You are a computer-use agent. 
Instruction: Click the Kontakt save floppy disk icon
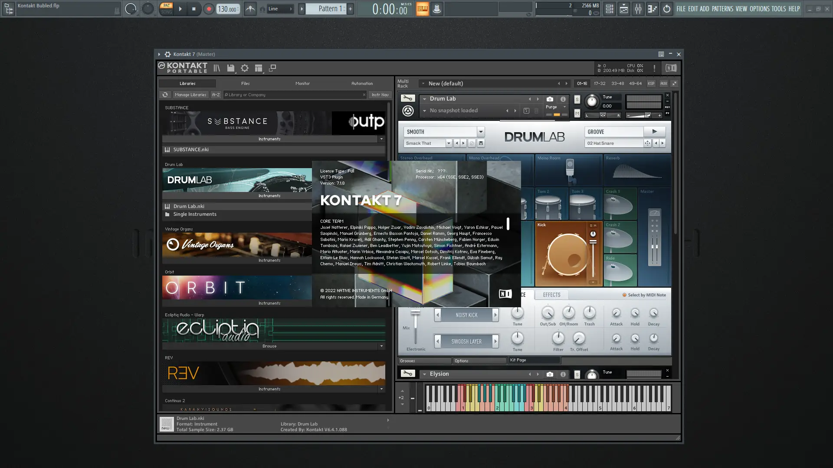point(231,68)
